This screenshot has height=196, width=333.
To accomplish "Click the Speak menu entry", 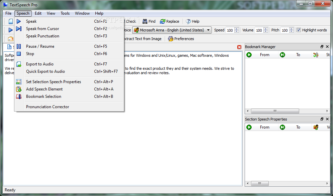I will [69, 21].
